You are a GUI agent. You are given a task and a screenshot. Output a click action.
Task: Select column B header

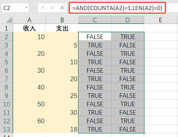coord(62,20)
